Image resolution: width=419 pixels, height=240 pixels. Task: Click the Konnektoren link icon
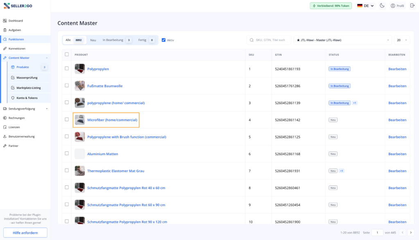click(5, 49)
